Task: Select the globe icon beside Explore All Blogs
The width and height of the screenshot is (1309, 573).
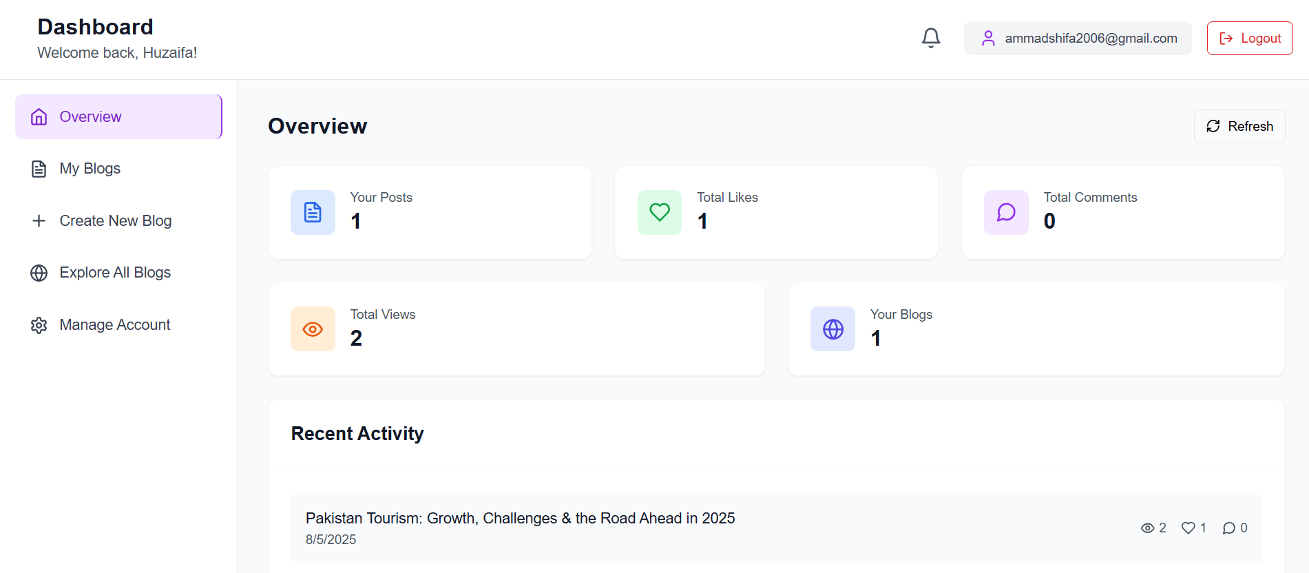Action: click(39, 273)
